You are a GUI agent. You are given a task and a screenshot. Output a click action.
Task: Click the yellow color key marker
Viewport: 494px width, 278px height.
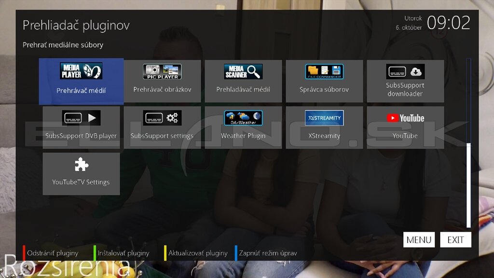[165, 253]
